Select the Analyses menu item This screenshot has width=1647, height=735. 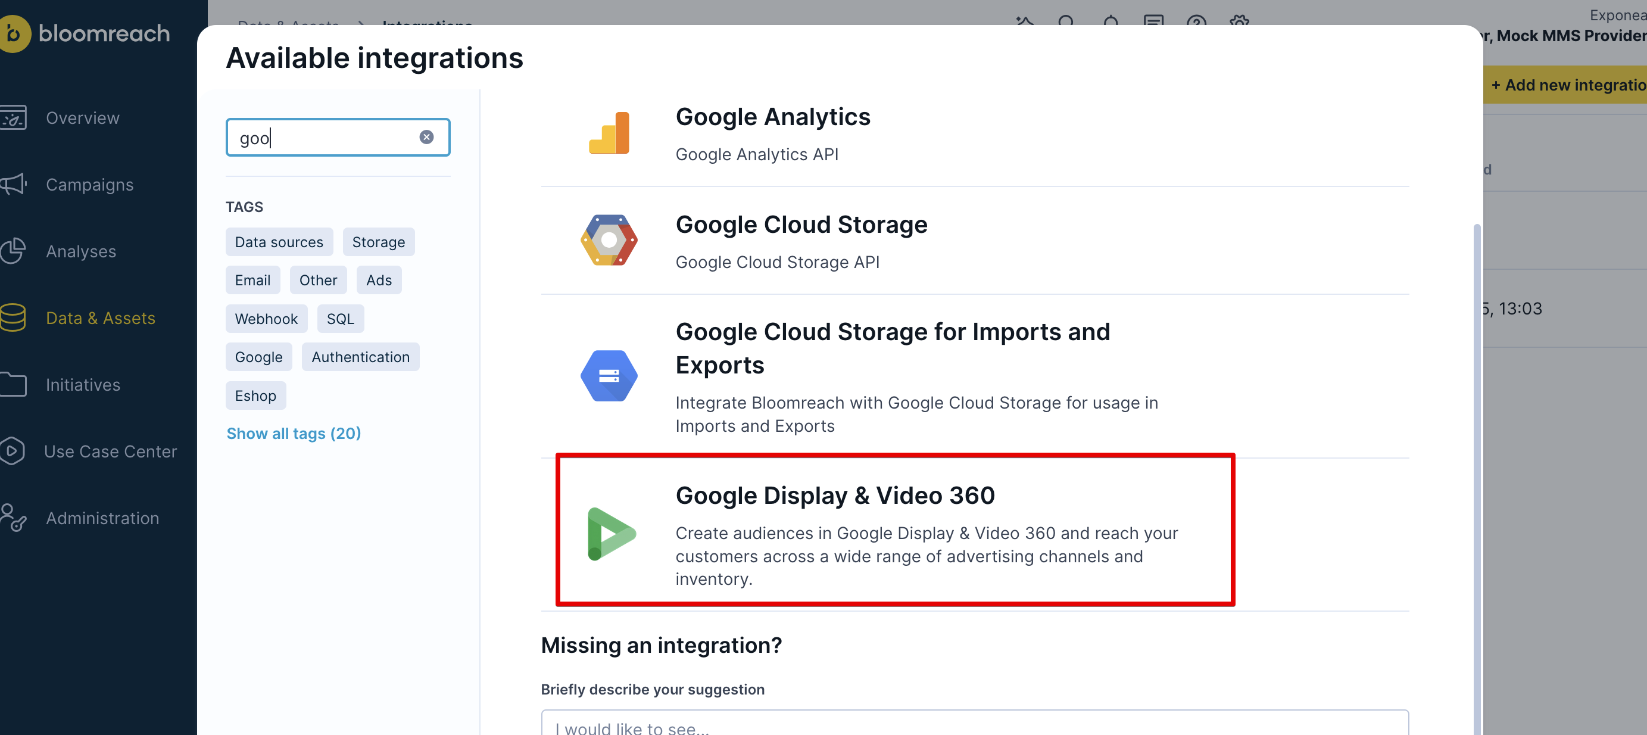[x=81, y=251]
